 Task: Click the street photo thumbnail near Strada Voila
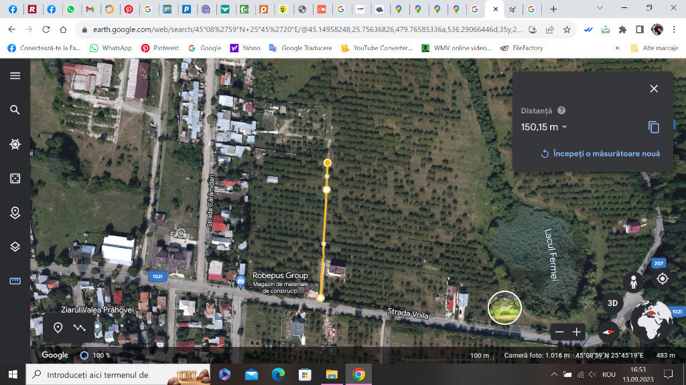pos(504,307)
